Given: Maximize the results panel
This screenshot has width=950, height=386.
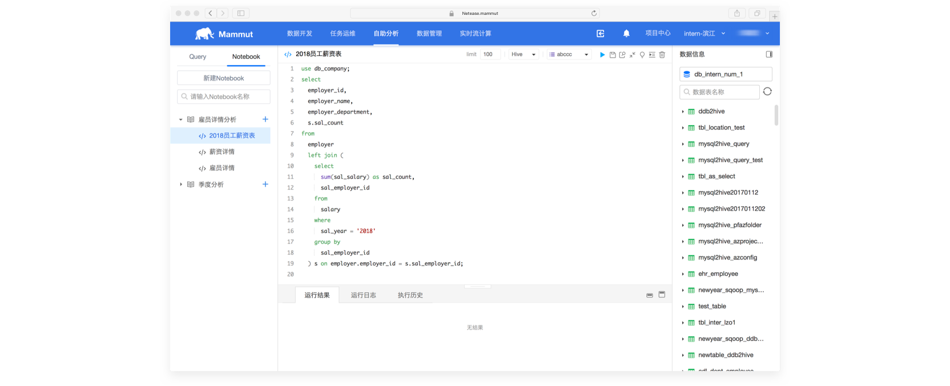Looking at the screenshot, I should (x=662, y=295).
